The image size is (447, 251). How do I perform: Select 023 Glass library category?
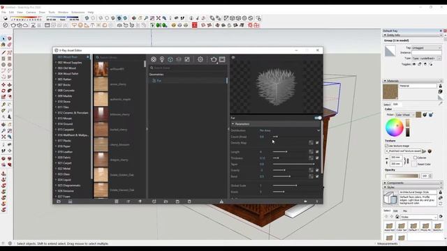(x=64, y=174)
